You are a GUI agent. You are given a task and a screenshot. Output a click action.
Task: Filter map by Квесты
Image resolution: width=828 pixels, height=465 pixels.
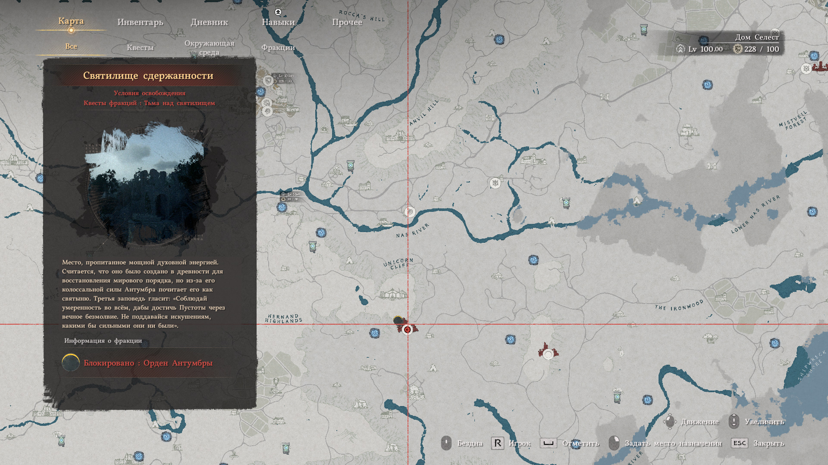click(140, 47)
